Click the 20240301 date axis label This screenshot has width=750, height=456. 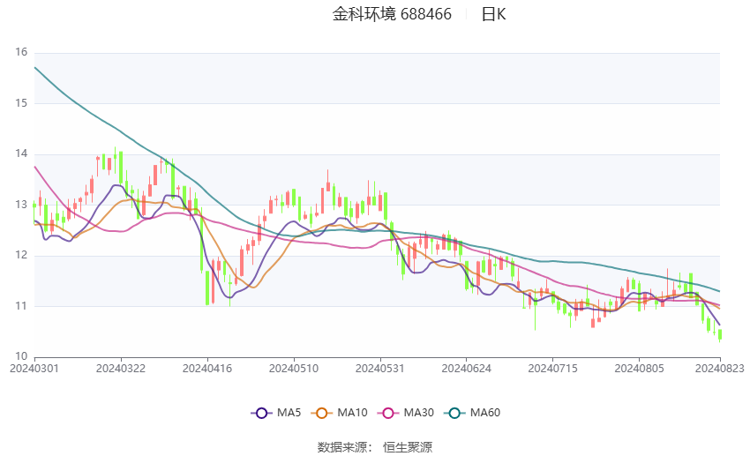click(34, 369)
